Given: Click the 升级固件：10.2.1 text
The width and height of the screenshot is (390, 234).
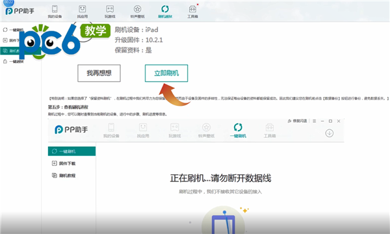Looking at the screenshot, I should (x=138, y=40).
